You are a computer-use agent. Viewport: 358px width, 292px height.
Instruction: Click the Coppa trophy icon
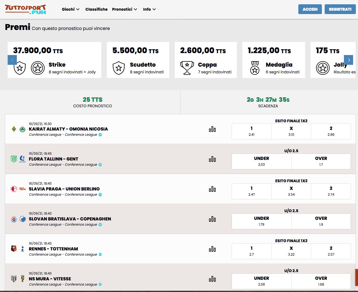tap(187, 68)
